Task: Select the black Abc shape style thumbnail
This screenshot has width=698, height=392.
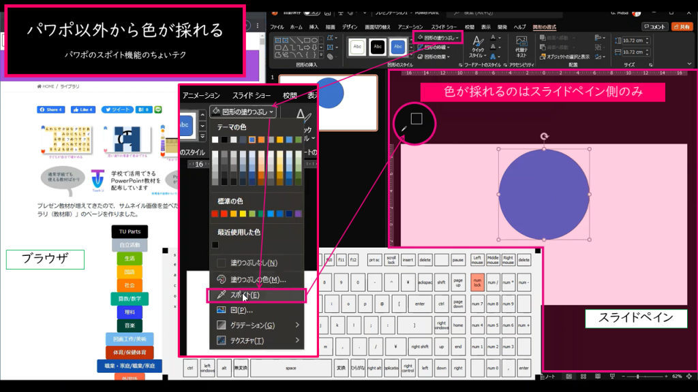Action: coord(378,47)
